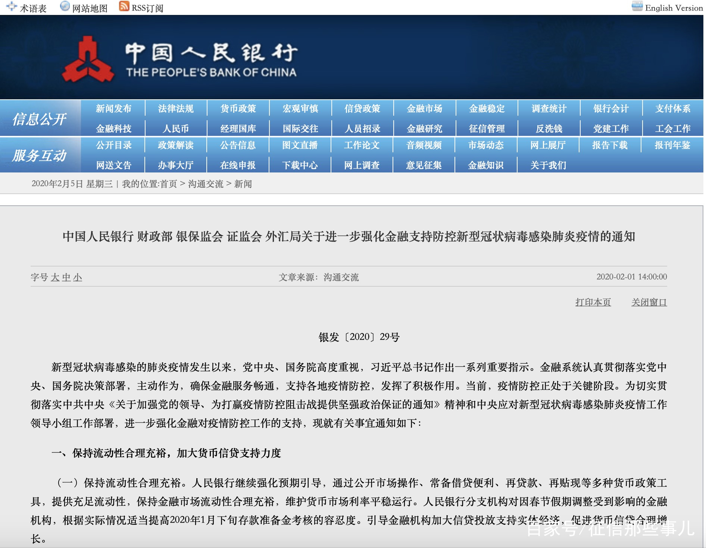Open 工作论文 menu item

[x=362, y=145]
